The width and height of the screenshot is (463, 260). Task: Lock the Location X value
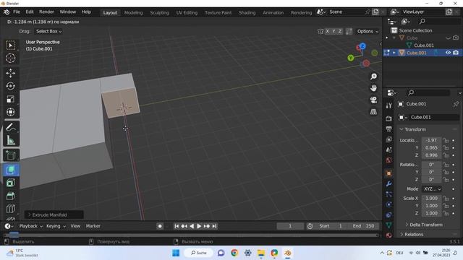[x=446, y=141]
